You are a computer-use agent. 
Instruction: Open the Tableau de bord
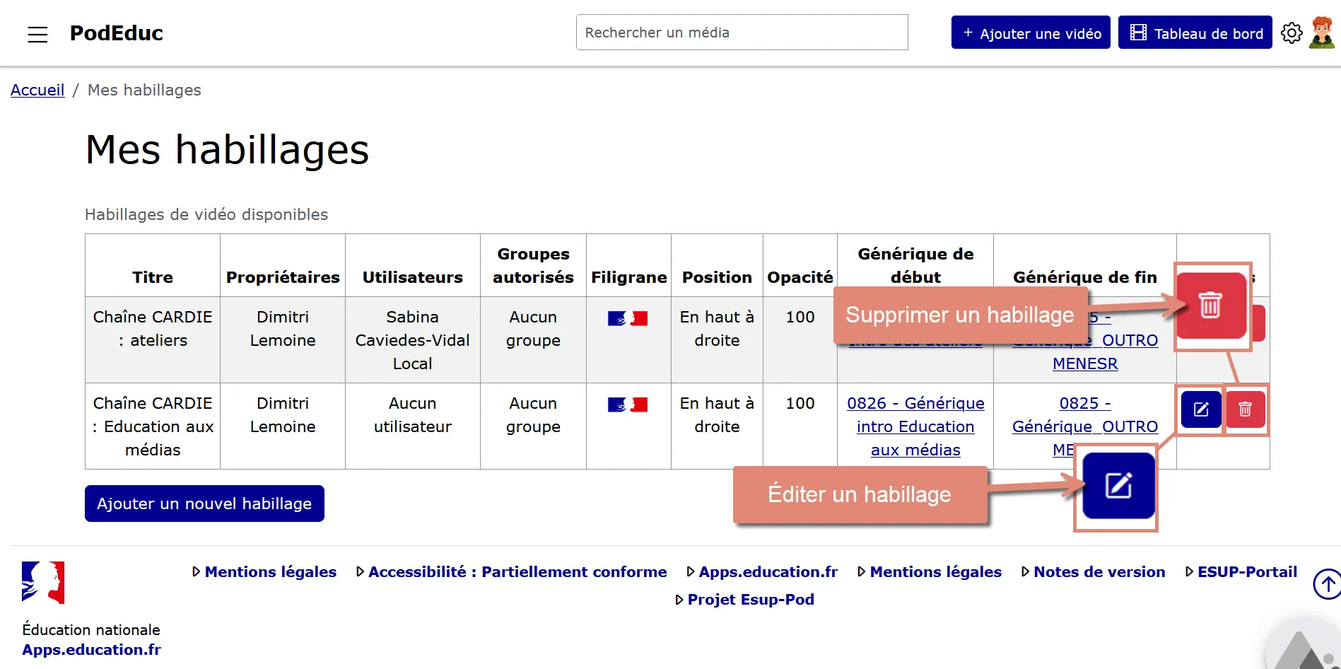click(1195, 33)
